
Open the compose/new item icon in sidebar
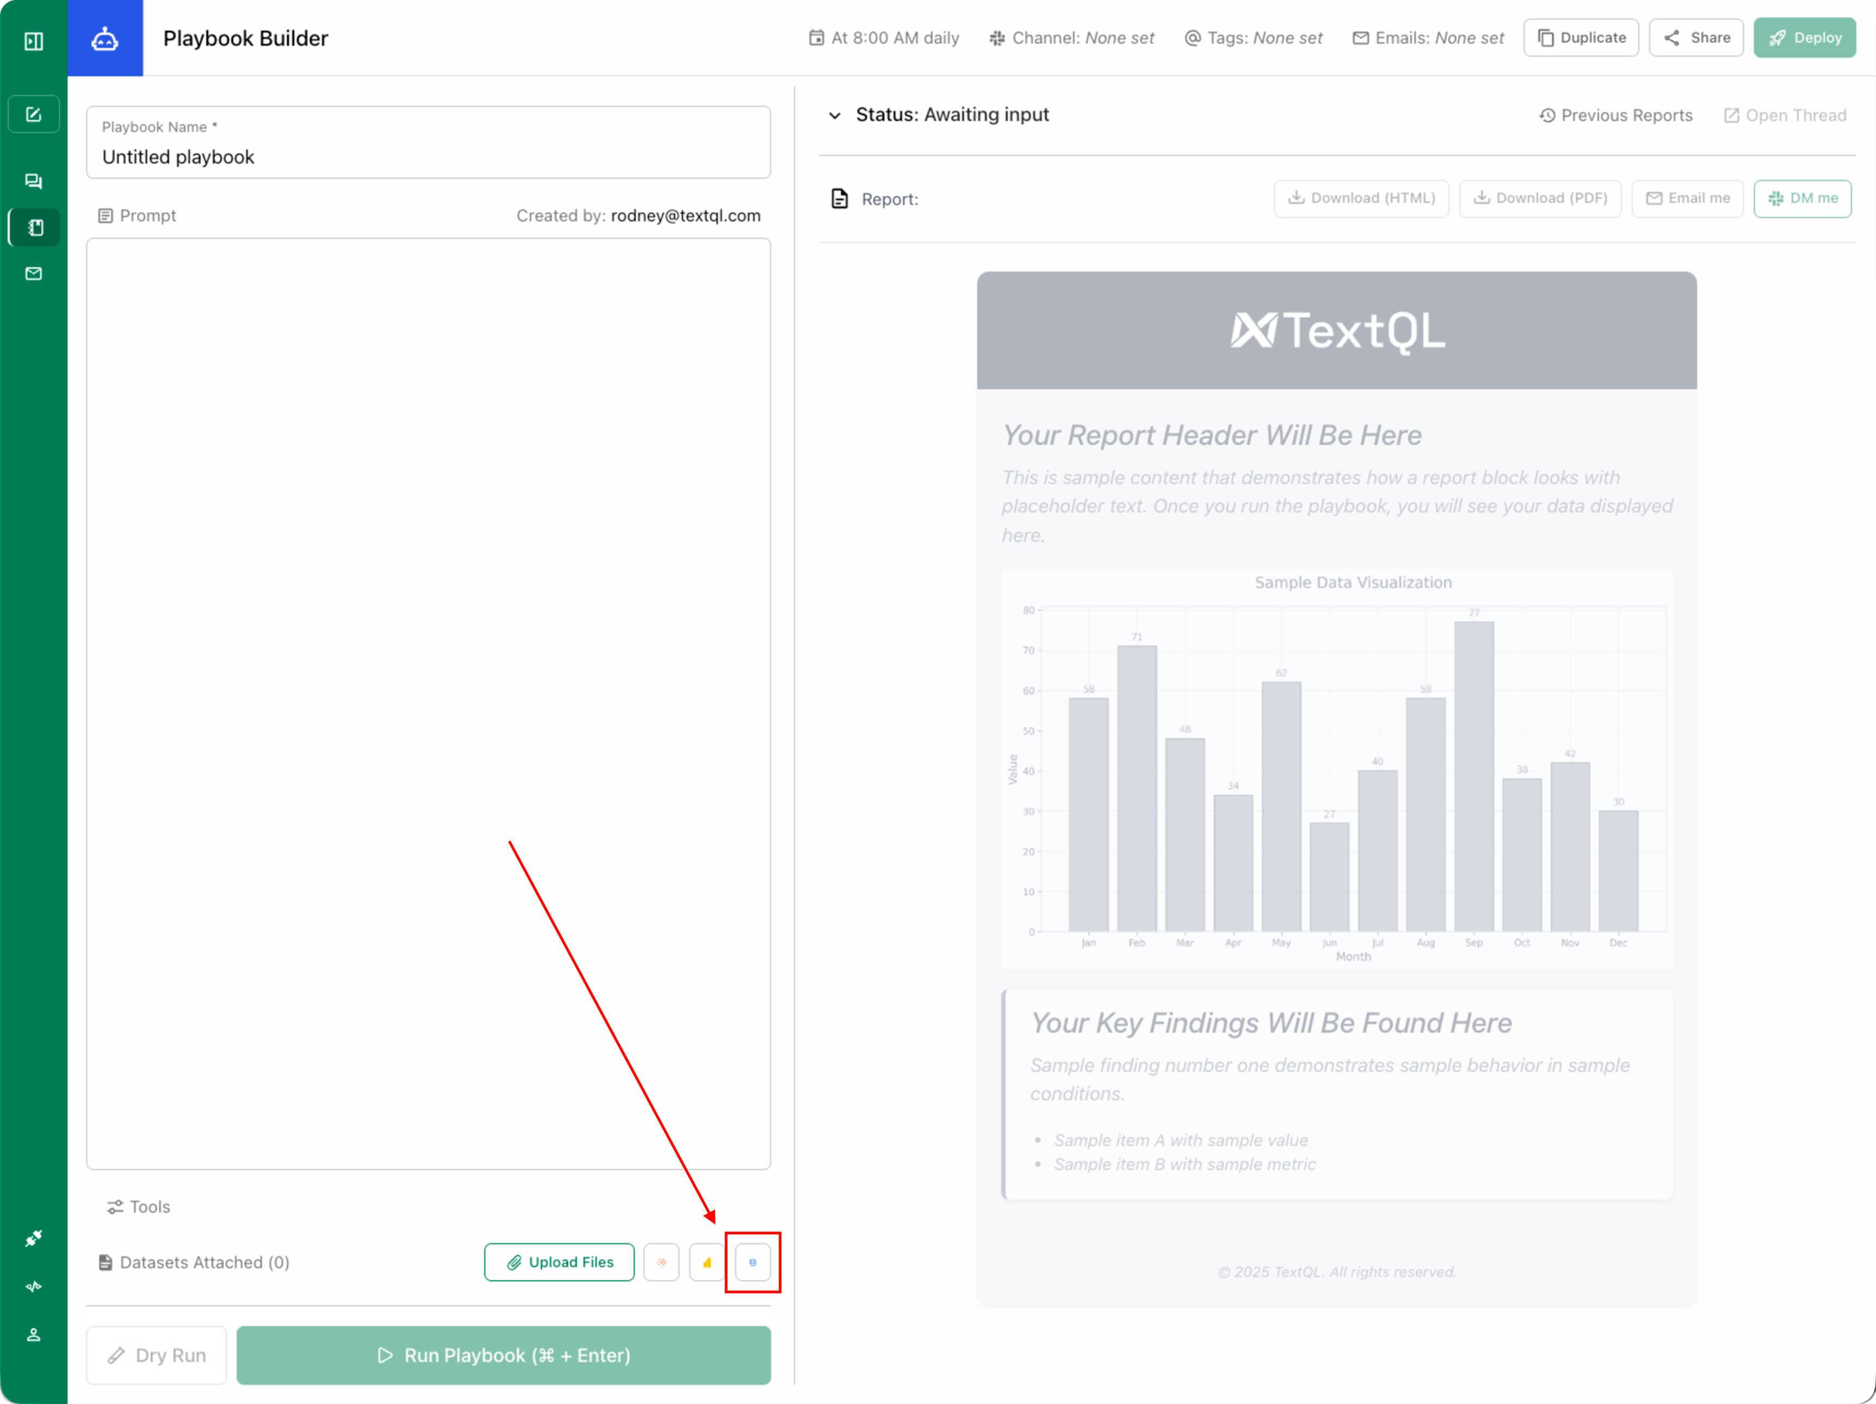[33, 113]
